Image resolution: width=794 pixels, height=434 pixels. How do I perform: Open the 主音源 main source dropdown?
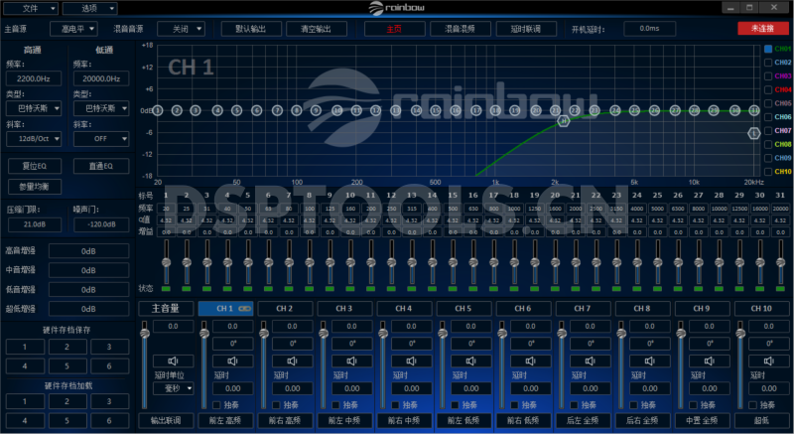[76, 29]
